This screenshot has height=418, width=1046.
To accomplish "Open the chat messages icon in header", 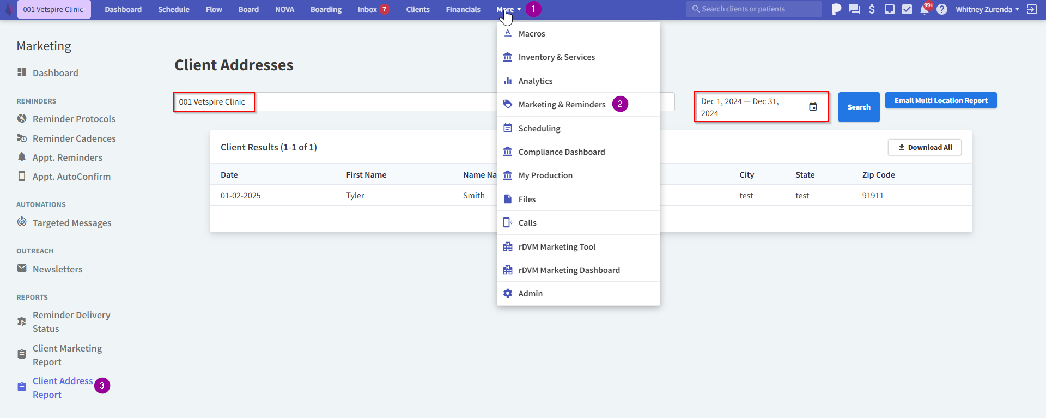I will click(x=854, y=9).
